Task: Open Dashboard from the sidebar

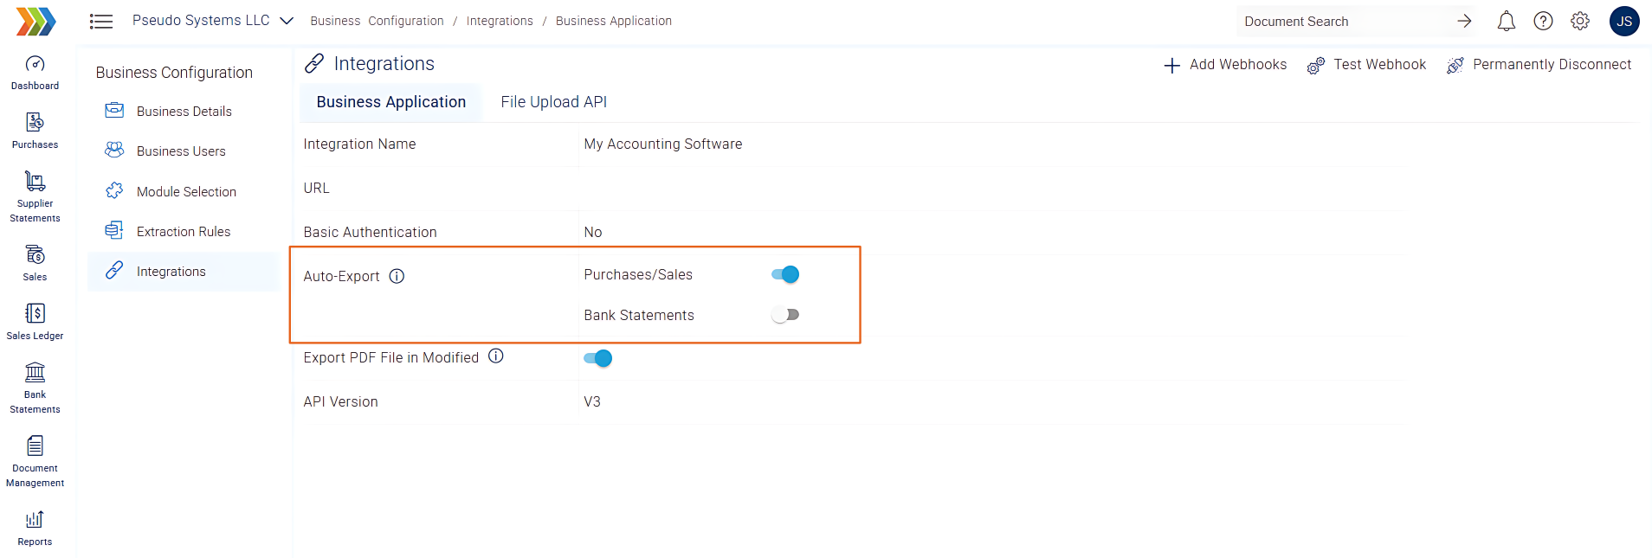Action: click(35, 74)
